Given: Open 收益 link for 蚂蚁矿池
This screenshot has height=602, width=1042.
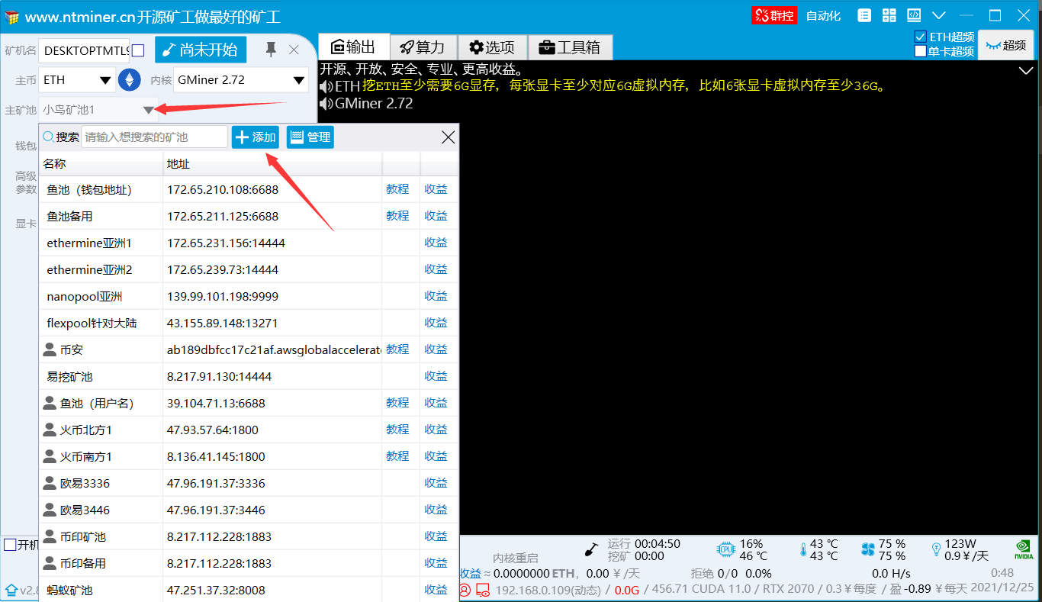Looking at the screenshot, I should pyautogui.click(x=436, y=590).
